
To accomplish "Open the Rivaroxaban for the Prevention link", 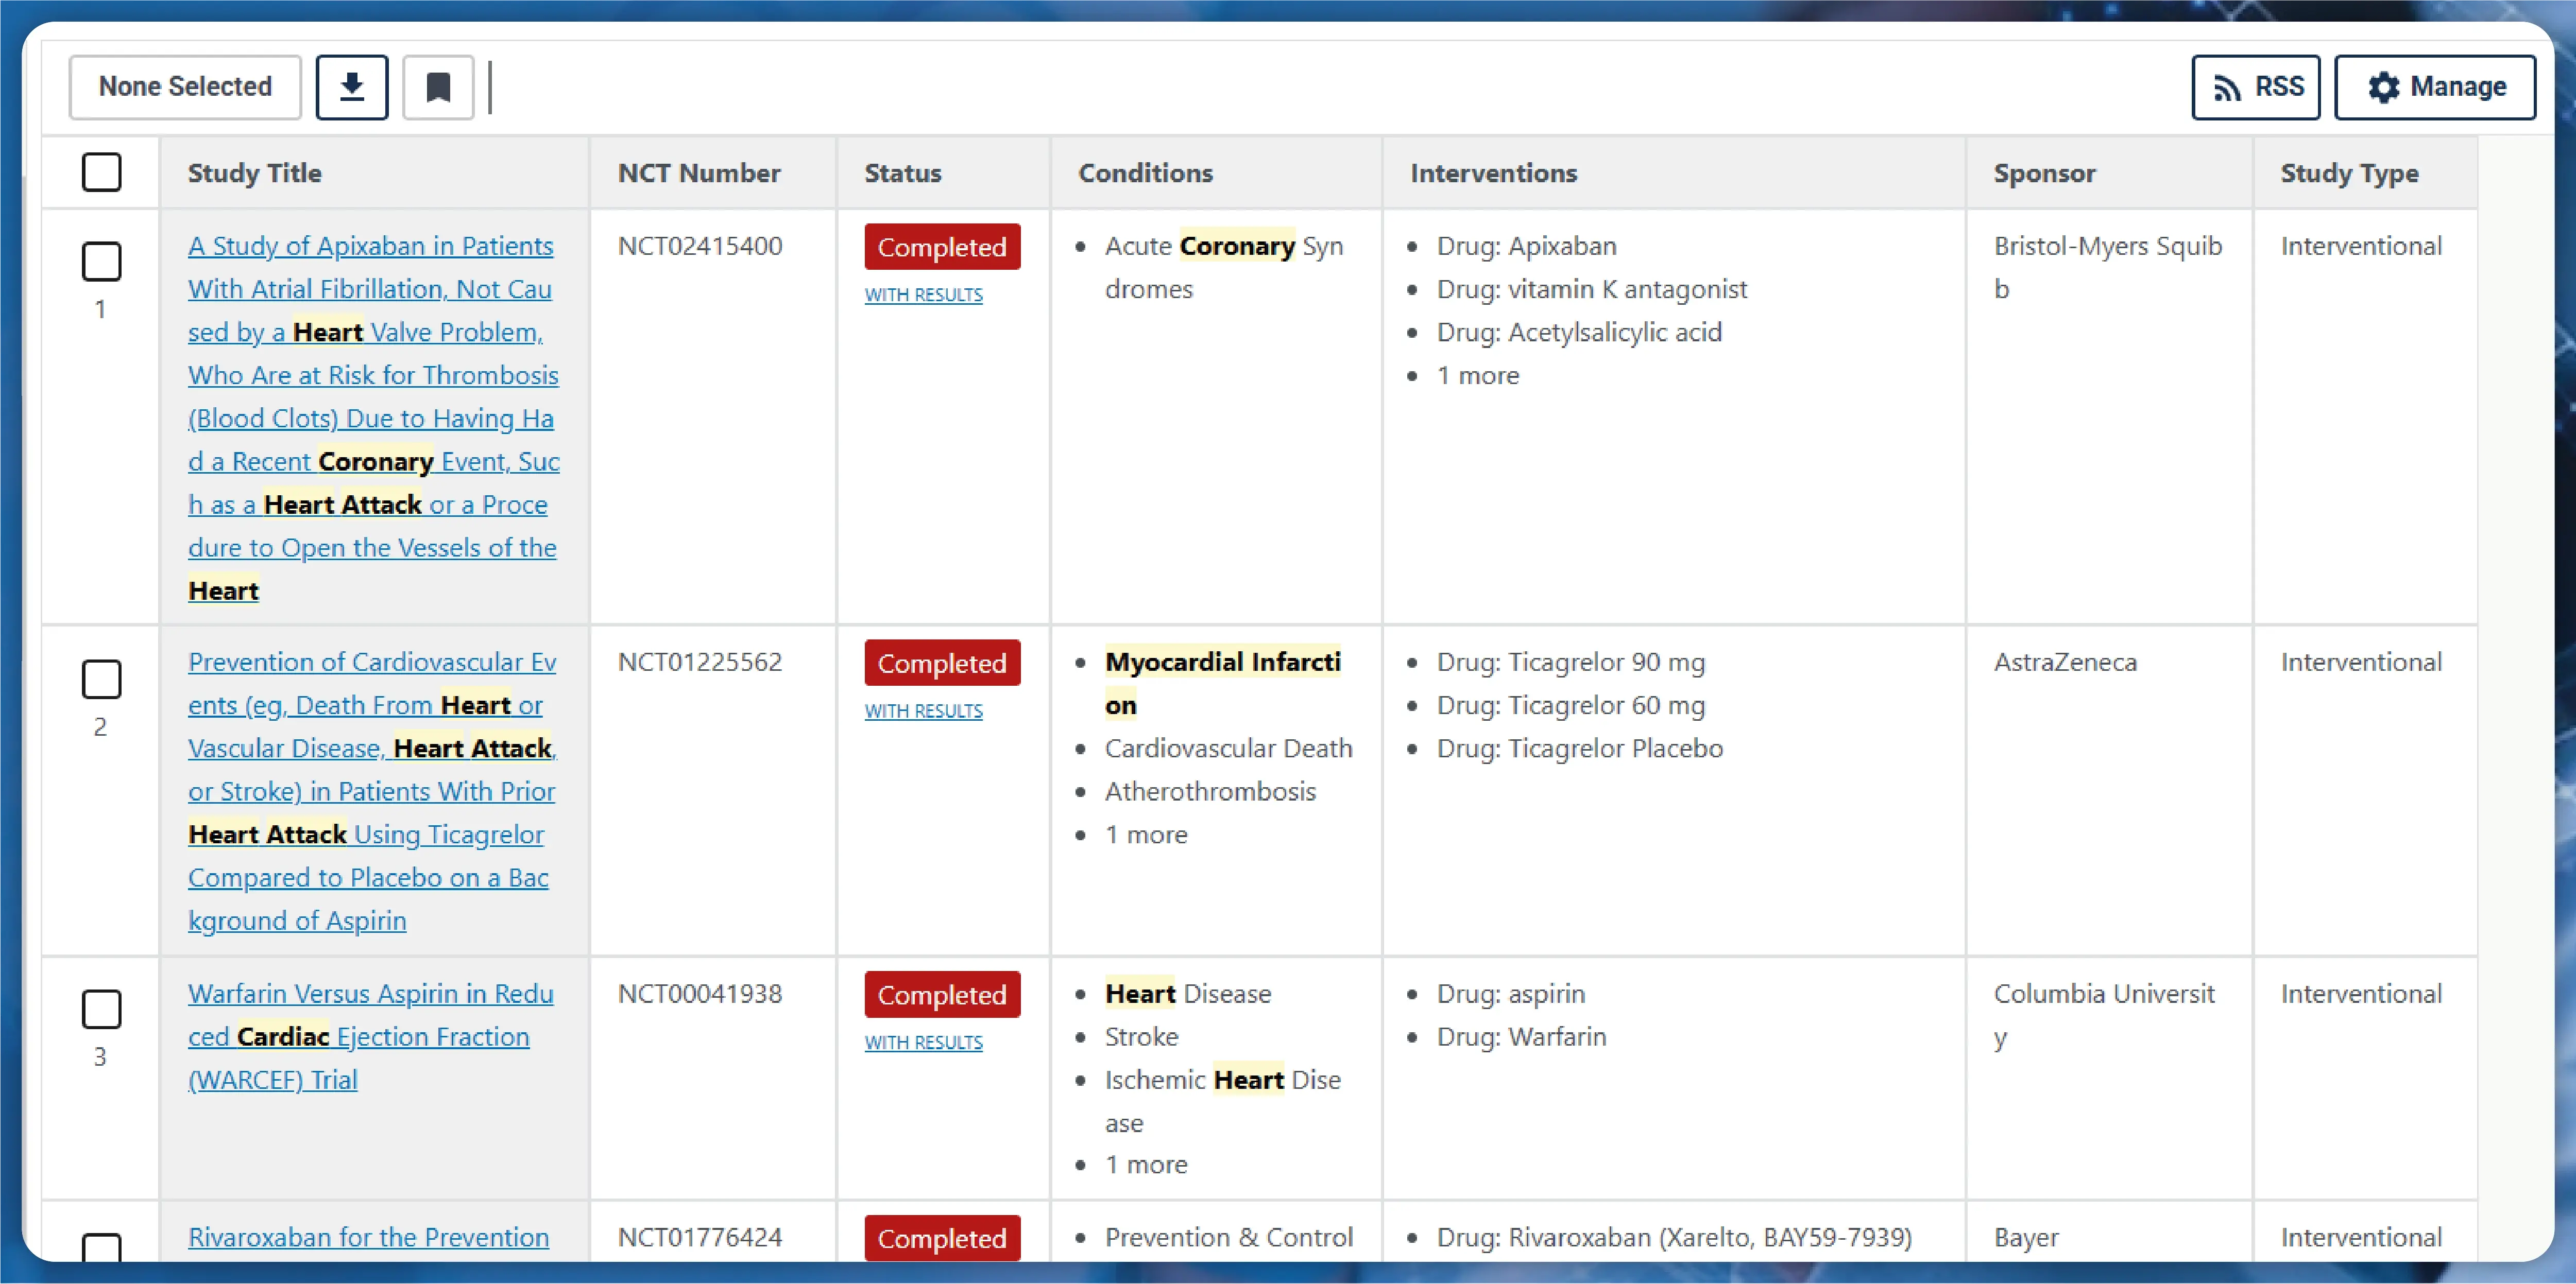I will click(368, 1237).
